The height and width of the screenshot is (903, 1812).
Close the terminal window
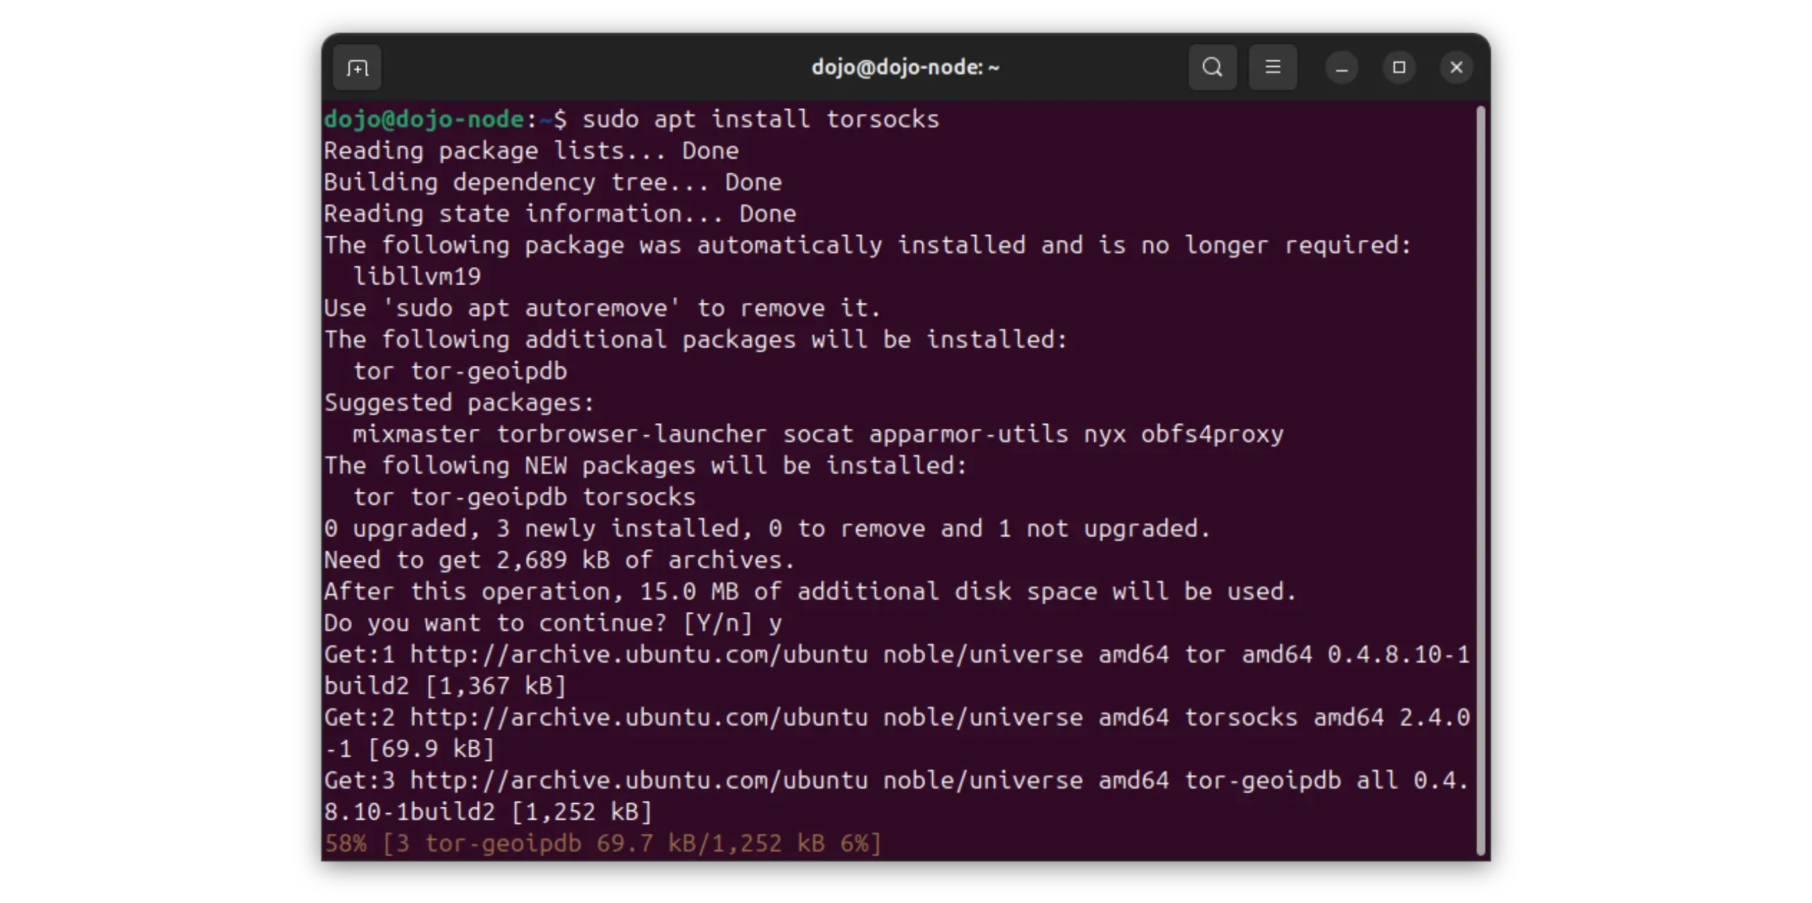point(1456,68)
